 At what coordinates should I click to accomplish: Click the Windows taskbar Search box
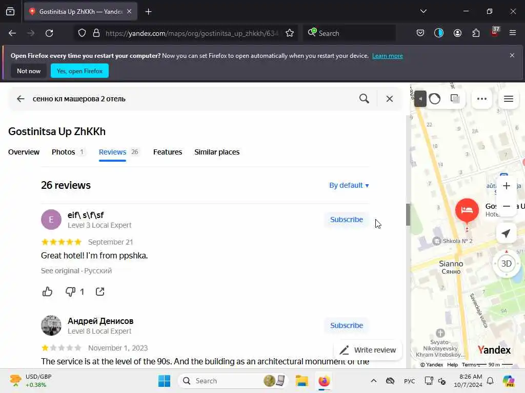(x=233, y=381)
